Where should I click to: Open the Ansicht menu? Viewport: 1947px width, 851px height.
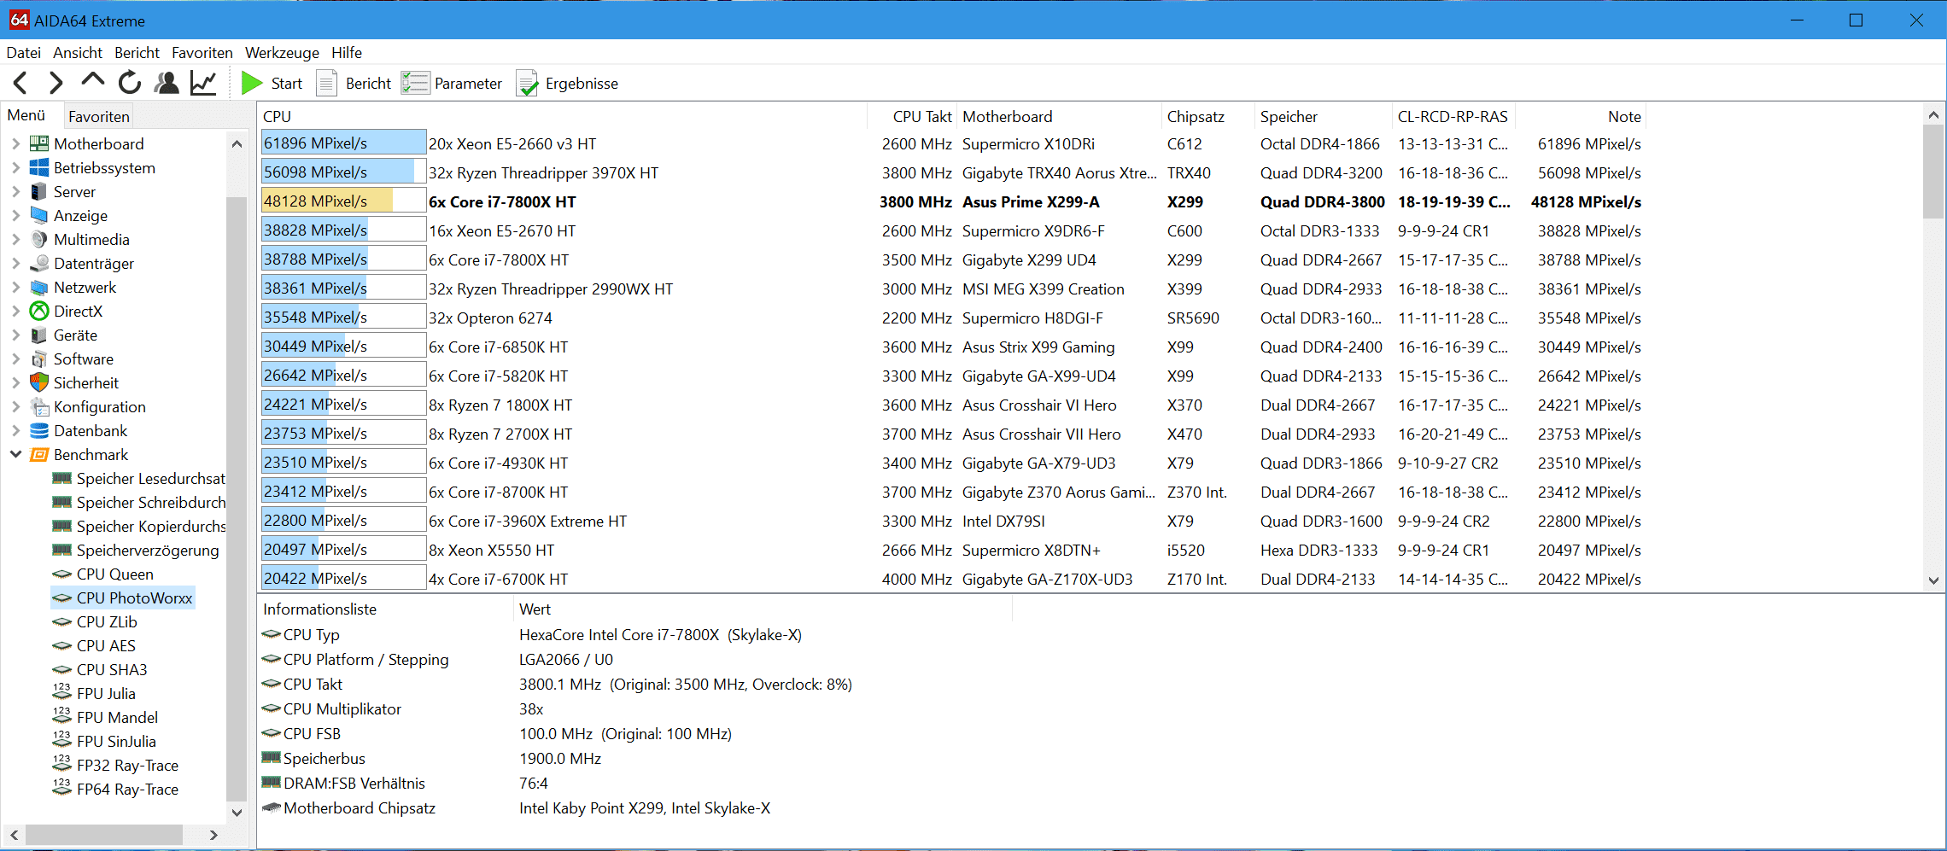(x=78, y=52)
